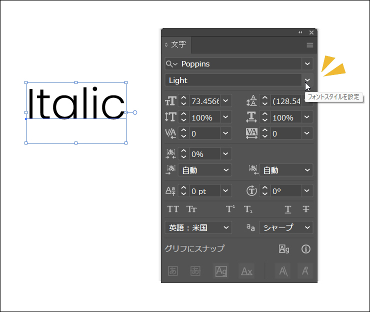
Task: Expand the Light font style dropdown
Action: (x=307, y=80)
